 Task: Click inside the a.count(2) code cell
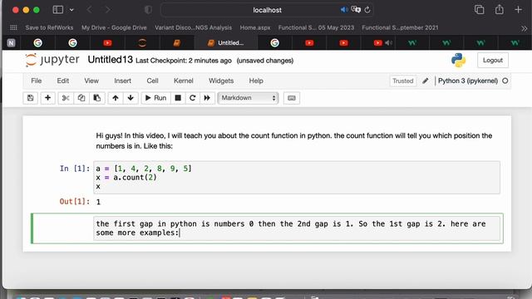coord(297,177)
